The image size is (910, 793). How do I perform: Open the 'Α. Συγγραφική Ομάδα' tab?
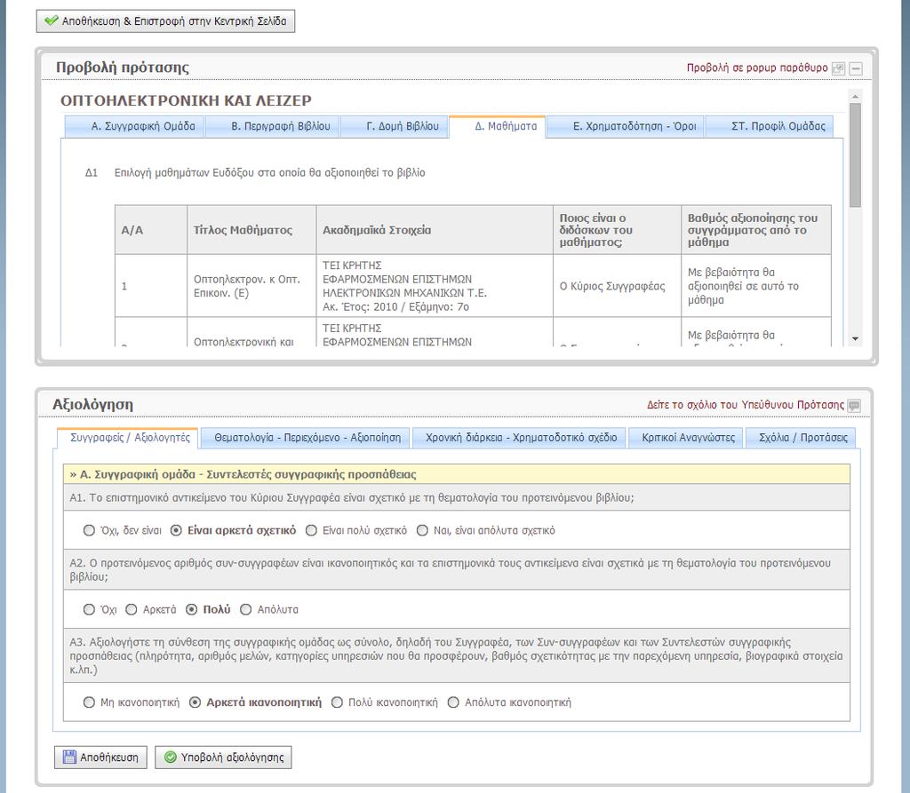click(134, 126)
